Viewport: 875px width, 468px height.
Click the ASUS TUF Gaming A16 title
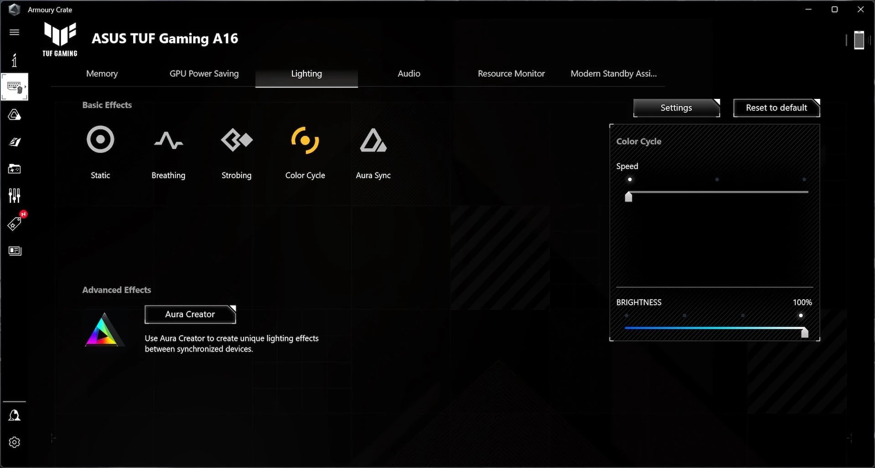[x=165, y=39]
